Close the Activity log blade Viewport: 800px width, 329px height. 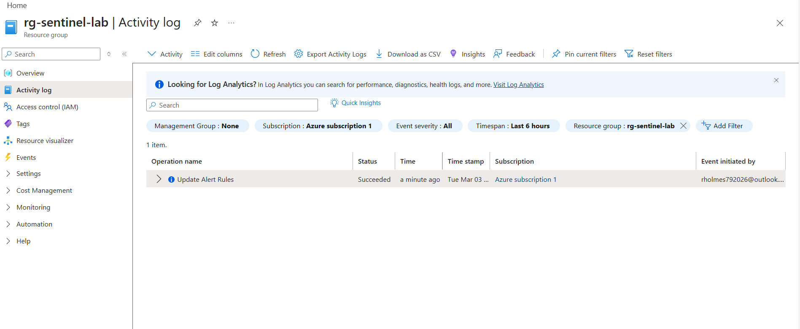(x=780, y=23)
